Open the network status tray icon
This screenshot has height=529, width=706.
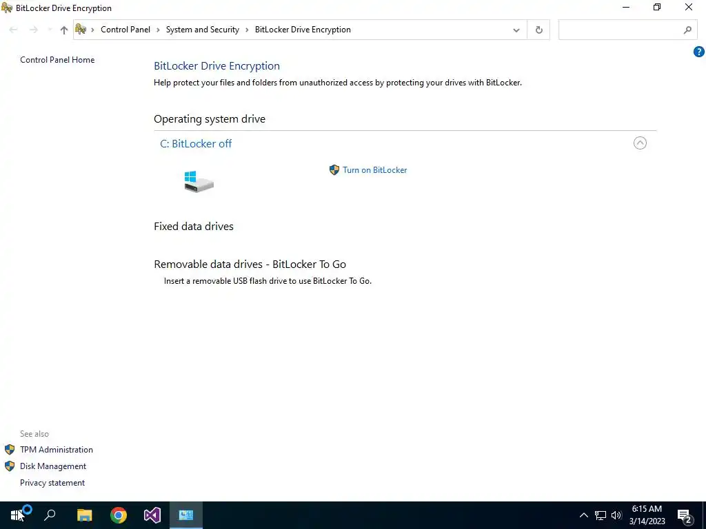(601, 515)
